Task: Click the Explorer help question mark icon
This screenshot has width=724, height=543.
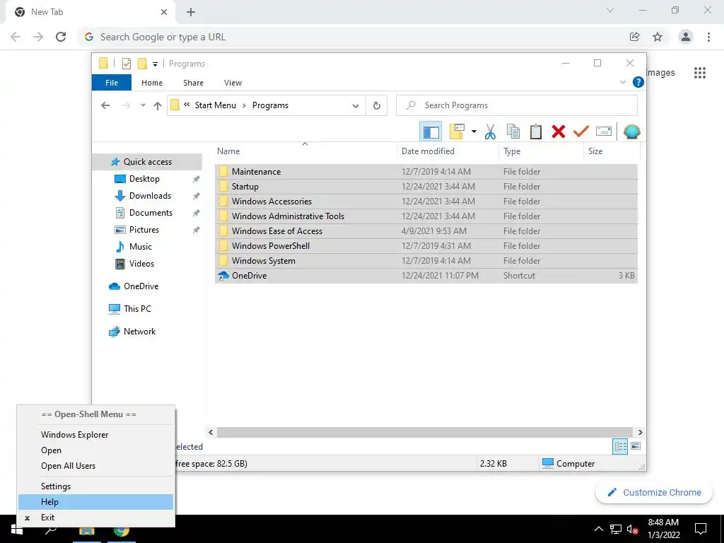Action: 638,82
